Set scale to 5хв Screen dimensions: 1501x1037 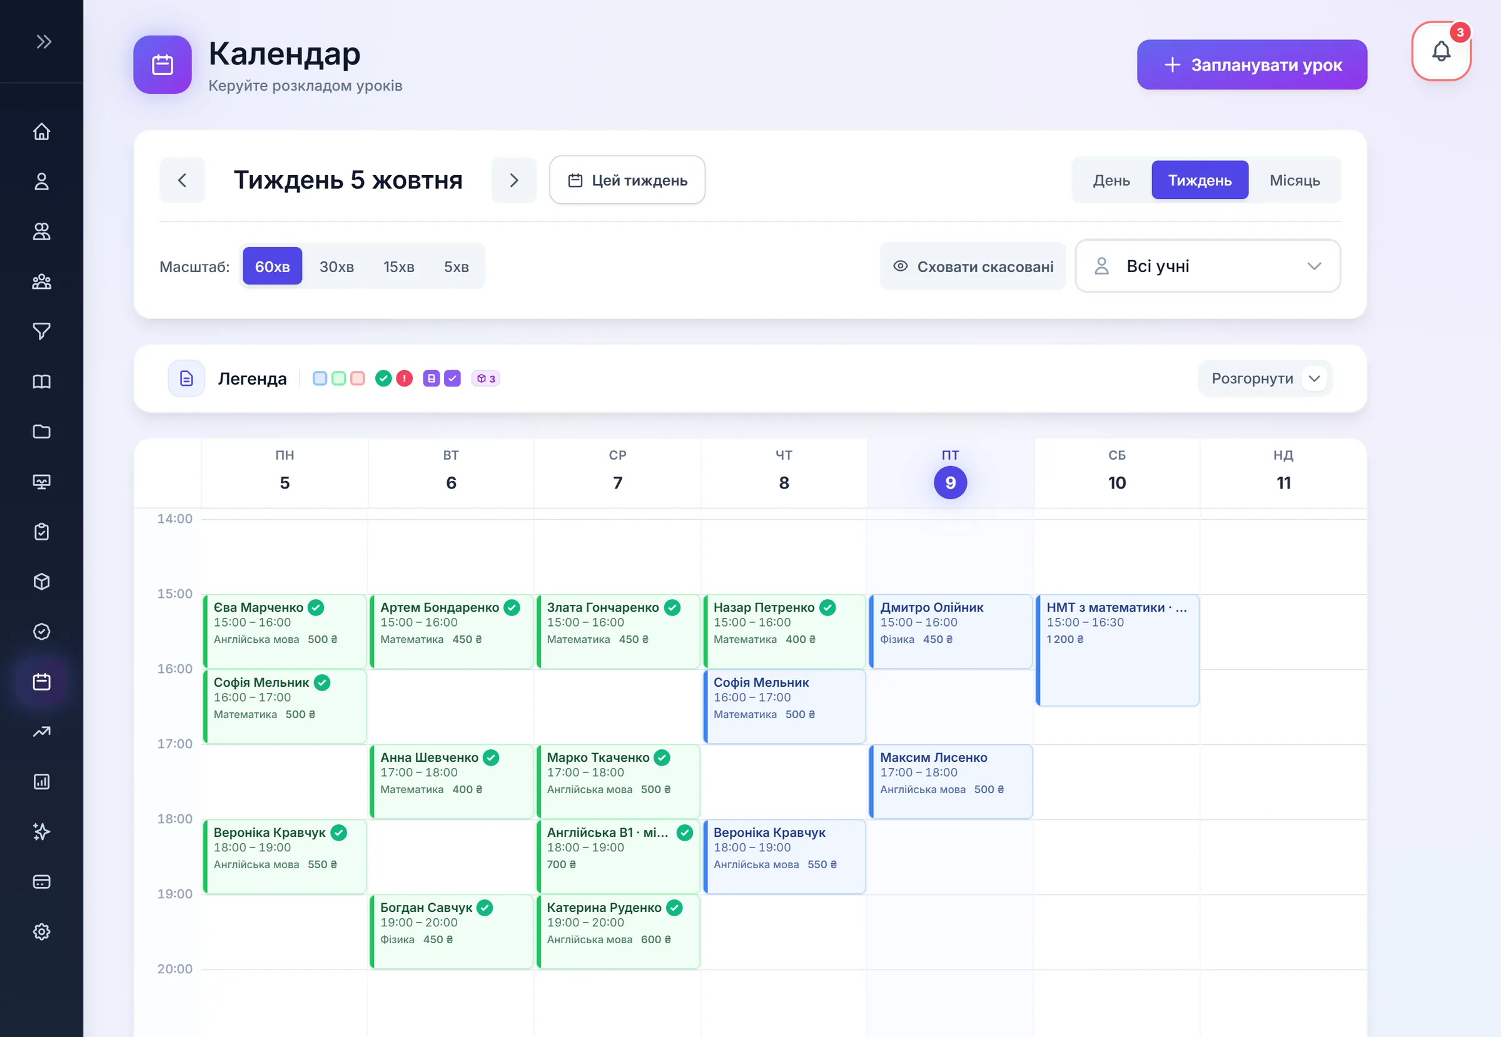click(456, 266)
